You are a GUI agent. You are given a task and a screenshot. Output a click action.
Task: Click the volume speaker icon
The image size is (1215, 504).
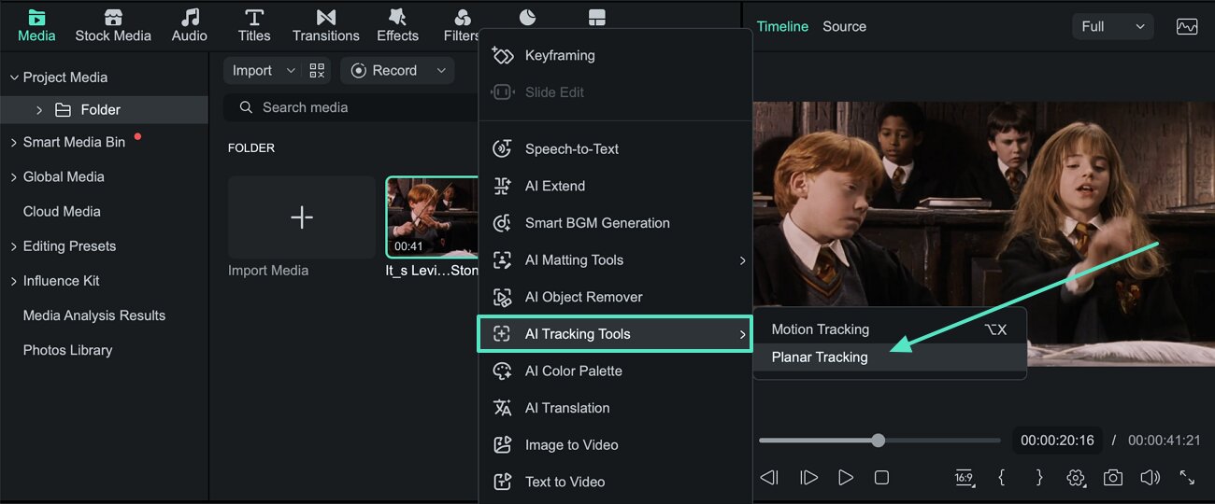tap(1150, 478)
